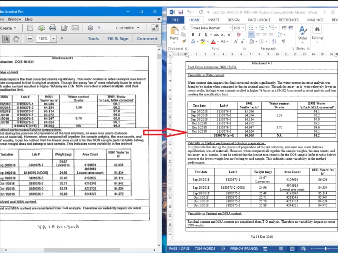
Task: Open the FILE tab in Word
Action: pos(175,20)
